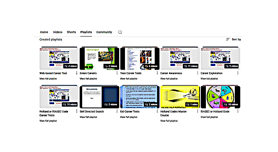Switch to the Home tab
The image size is (278, 152).
44,32
